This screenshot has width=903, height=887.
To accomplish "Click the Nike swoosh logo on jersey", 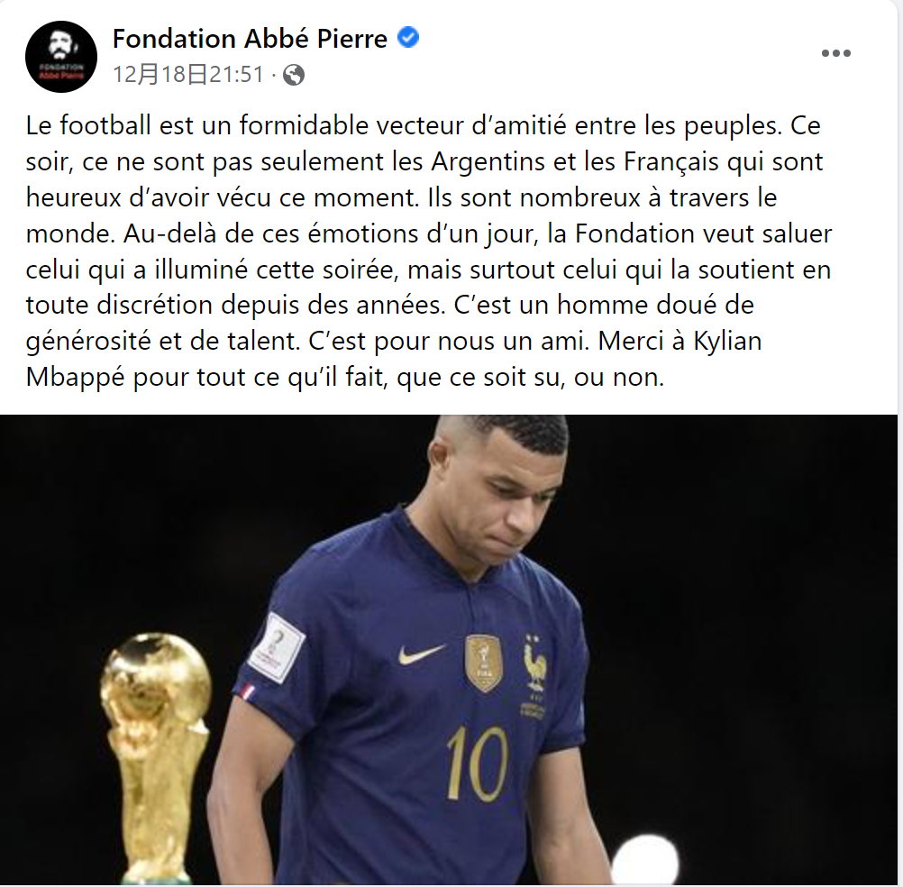I will [422, 654].
